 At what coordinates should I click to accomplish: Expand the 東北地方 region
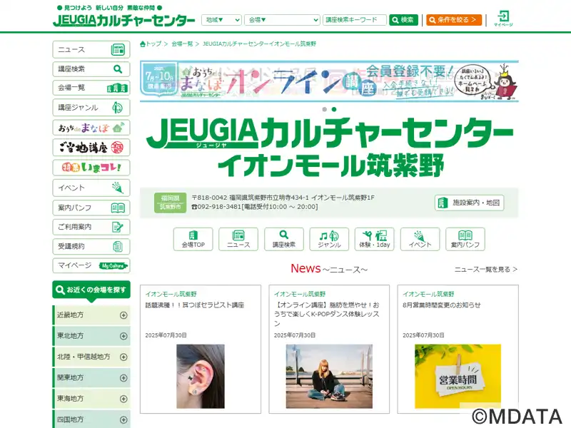point(91,336)
